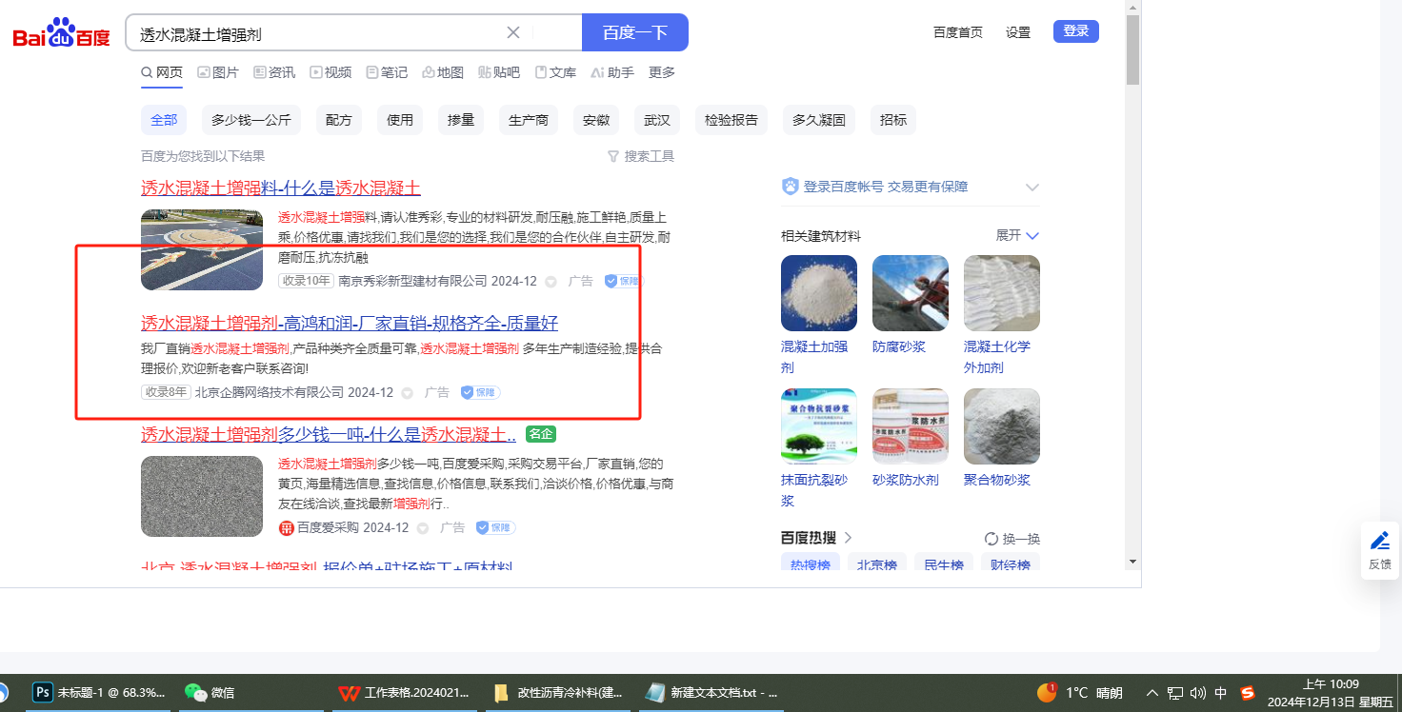This screenshot has height=712, width=1402.
Task: Click the 换一换 refresh icon
Action: click(991, 539)
